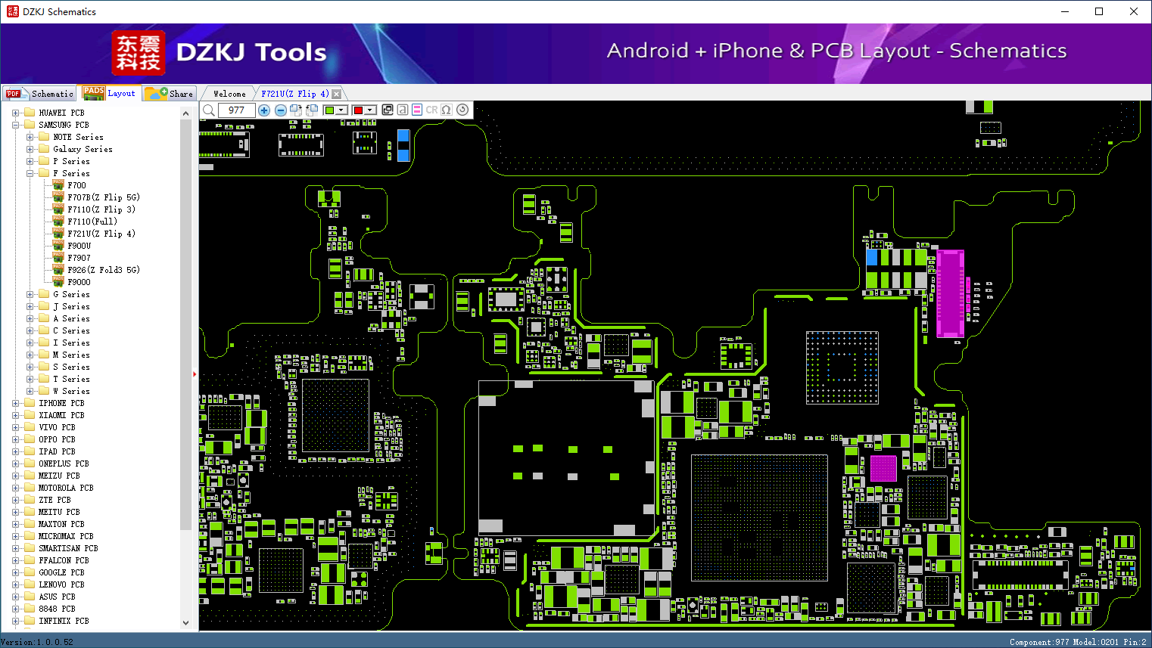Click the red color swatch

pyautogui.click(x=359, y=110)
